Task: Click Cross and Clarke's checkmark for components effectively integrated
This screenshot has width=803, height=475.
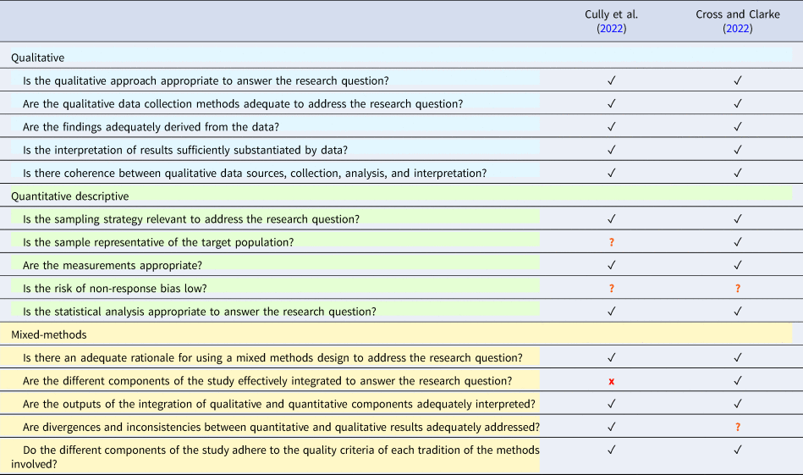Action: point(738,381)
